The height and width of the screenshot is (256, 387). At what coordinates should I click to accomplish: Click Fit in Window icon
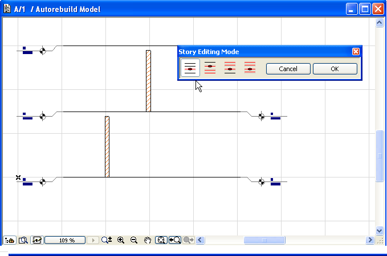pyautogui.click(x=161, y=240)
